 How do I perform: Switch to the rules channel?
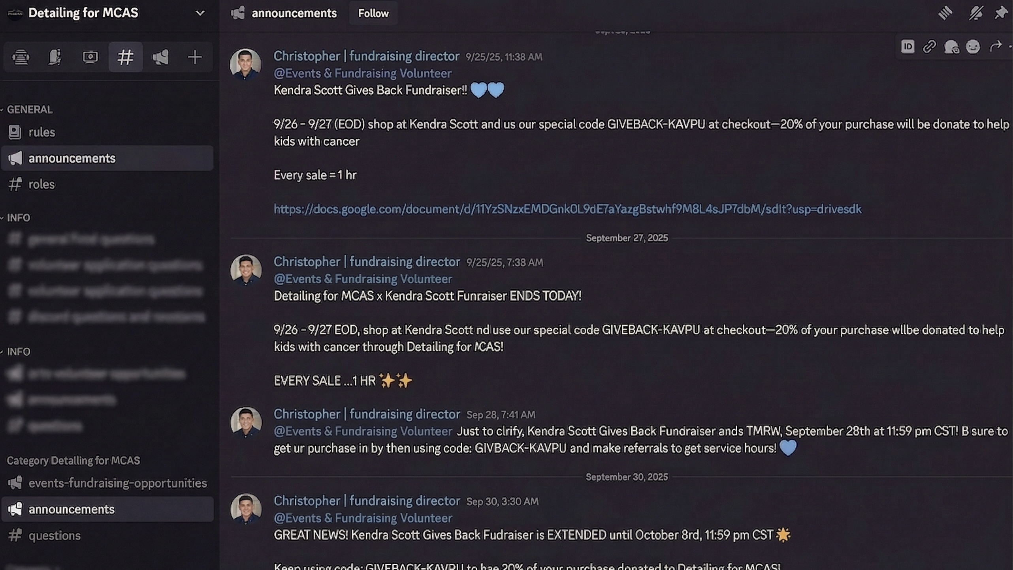(41, 132)
